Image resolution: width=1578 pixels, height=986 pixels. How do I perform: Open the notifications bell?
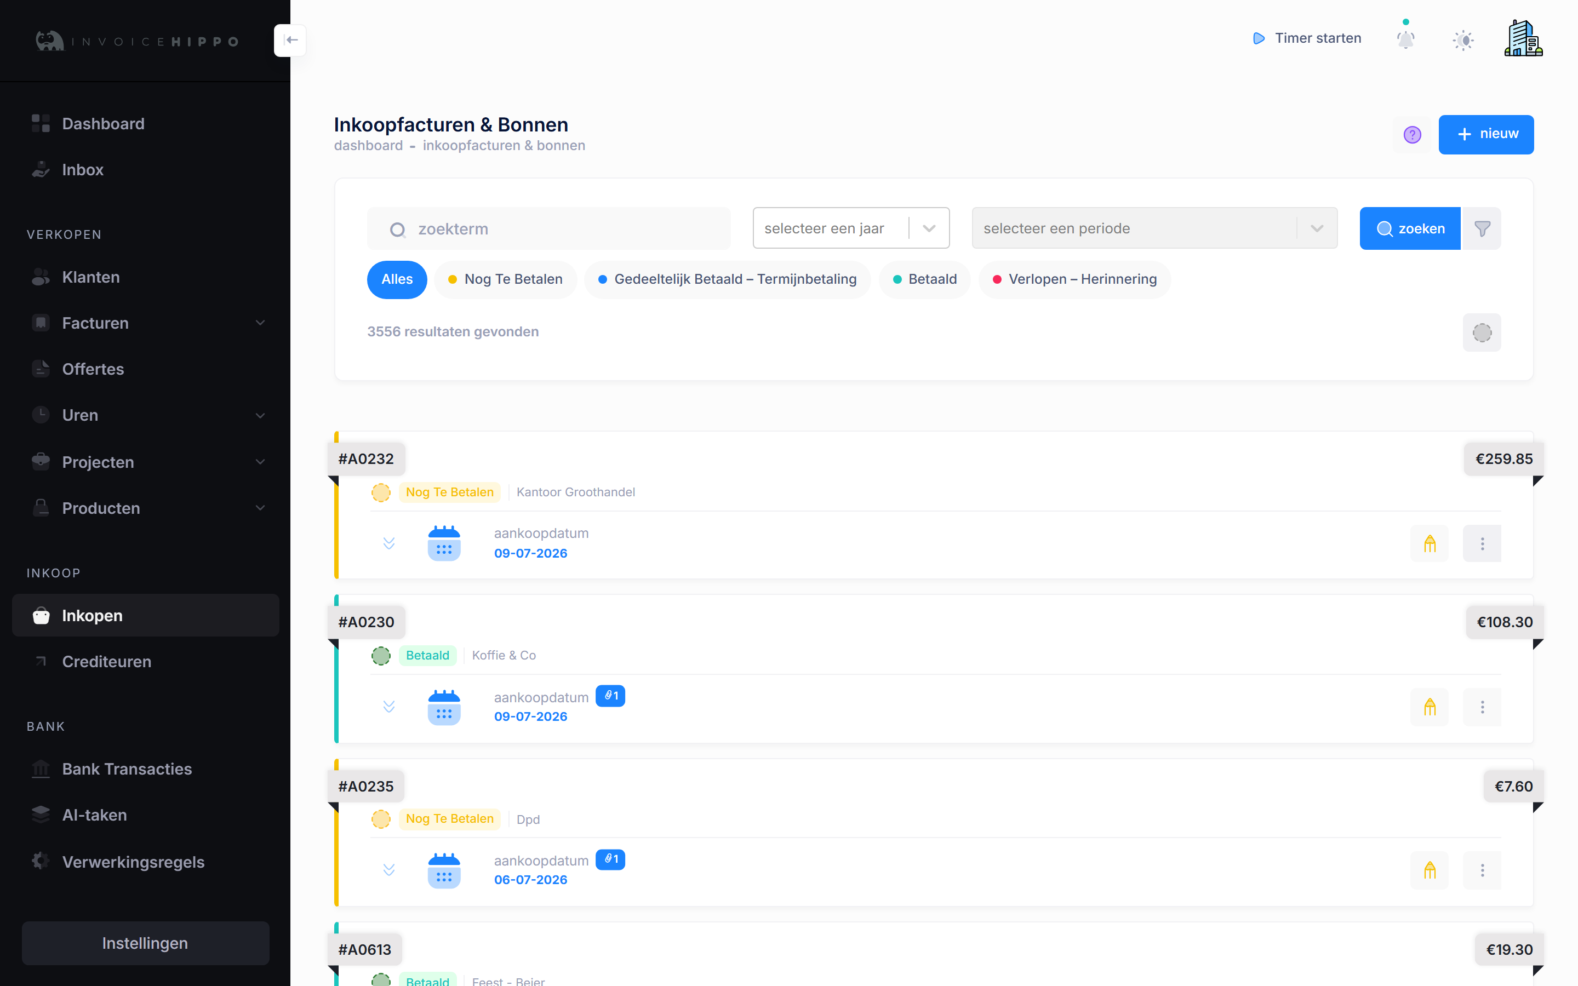click(1406, 39)
